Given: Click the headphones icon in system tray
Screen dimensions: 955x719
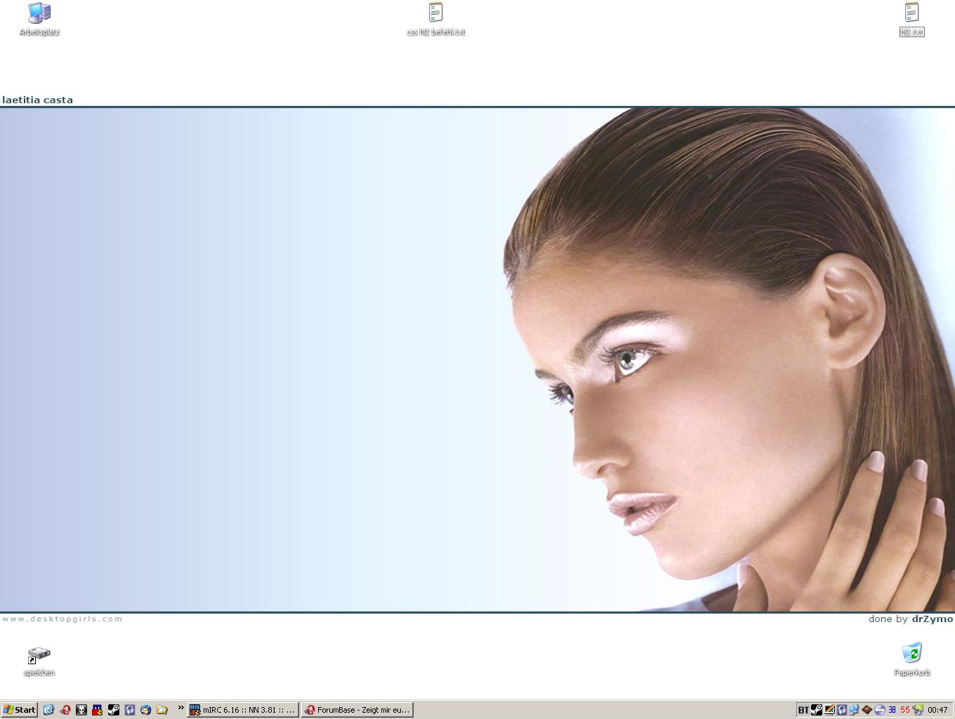Looking at the screenshot, I should point(842,710).
